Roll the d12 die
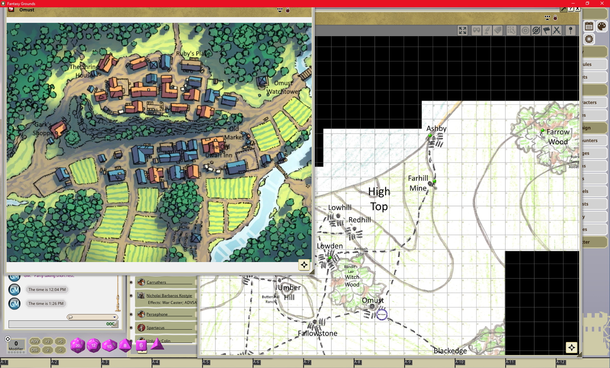Image resolution: width=610 pixels, height=368 pixels. (93, 345)
